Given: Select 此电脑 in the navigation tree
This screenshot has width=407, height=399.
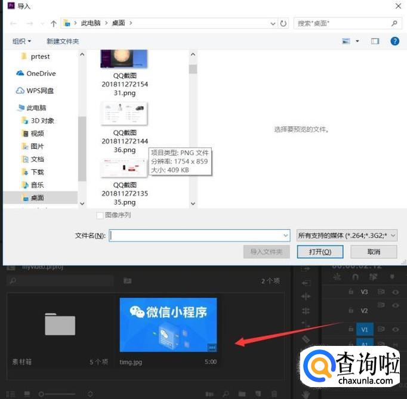Looking at the screenshot, I should pos(32,108).
